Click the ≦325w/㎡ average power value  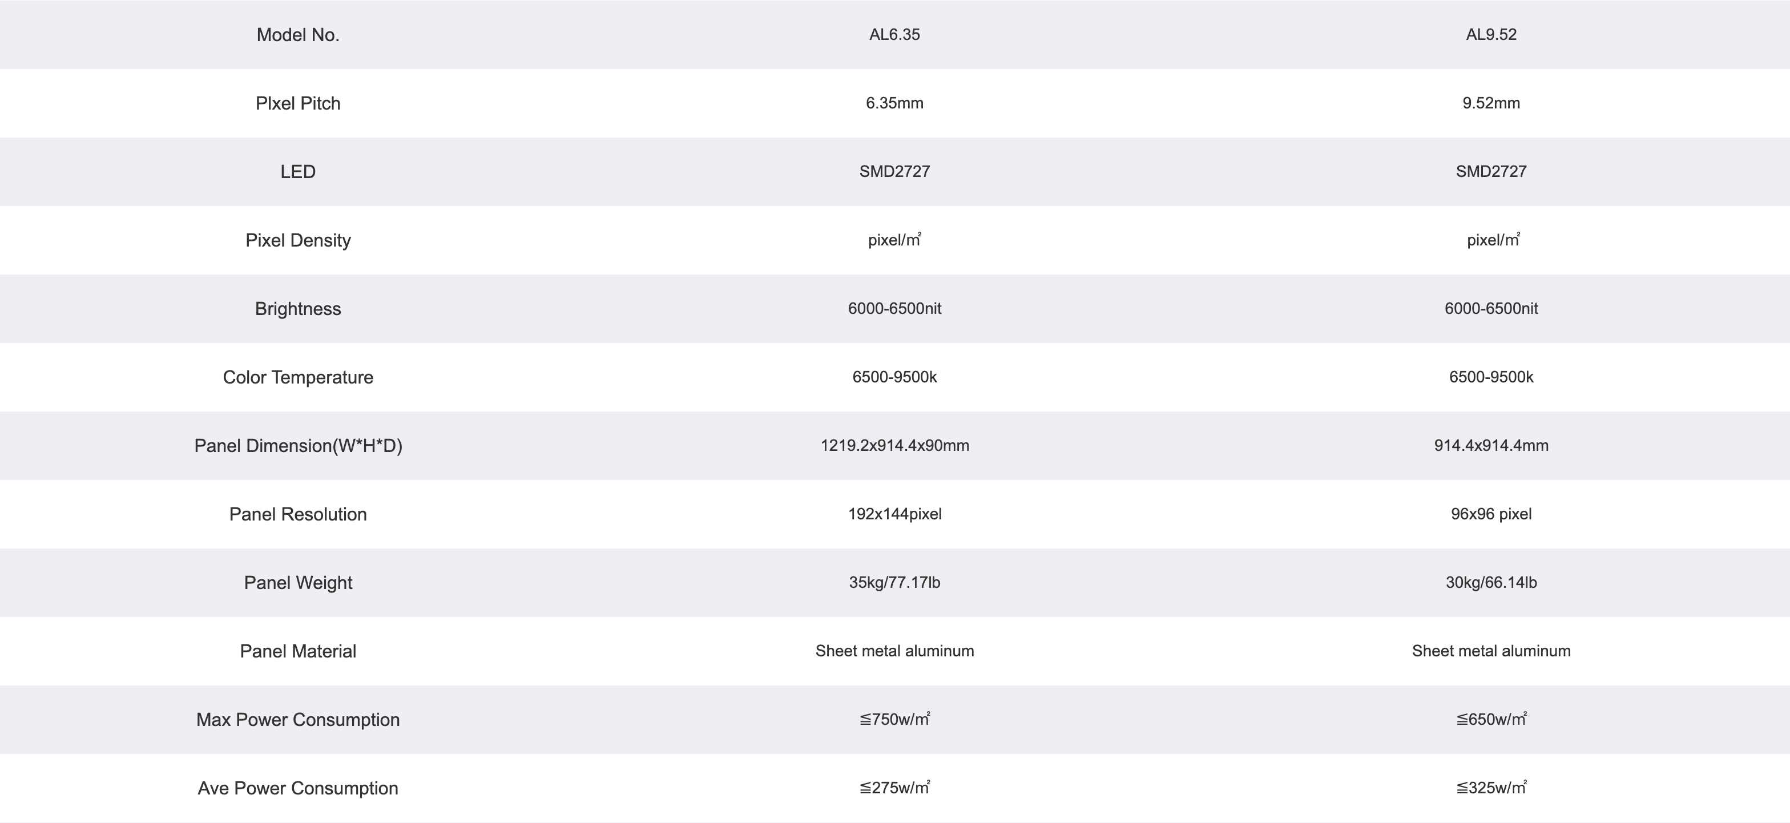coord(1491,788)
